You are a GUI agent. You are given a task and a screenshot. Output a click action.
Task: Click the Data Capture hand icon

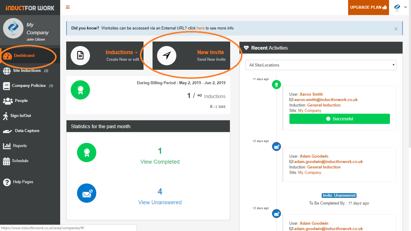pos(7,131)
